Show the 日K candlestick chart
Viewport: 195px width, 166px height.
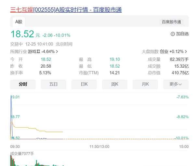coord(84,84)
